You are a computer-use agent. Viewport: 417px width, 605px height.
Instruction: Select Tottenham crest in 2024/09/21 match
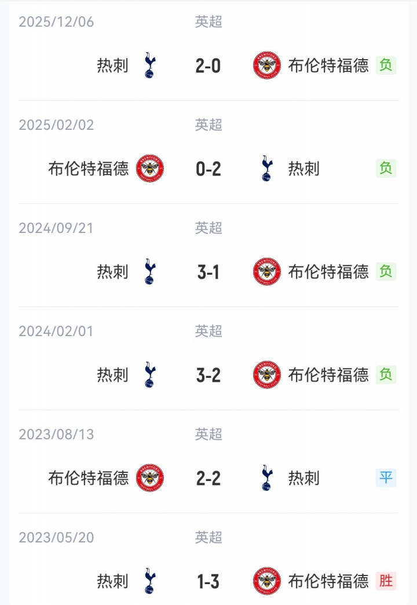[x=150, y=272]
